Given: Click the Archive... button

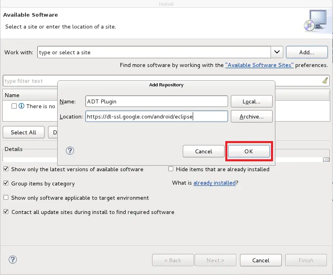Looking at the screenshot, I should pos(252,116).
